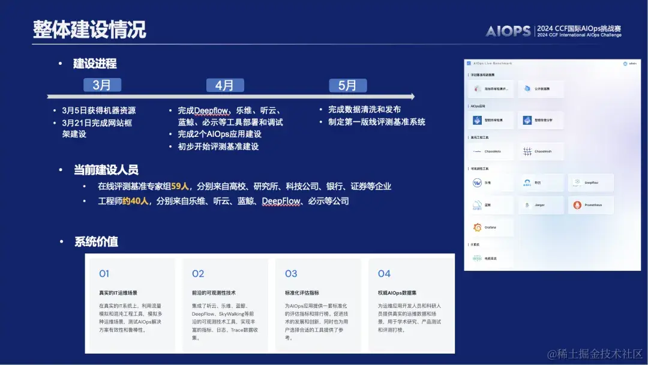Screen dimensions: 648x365
Task: Open the 蓝鲸 platform icon
Action: (x=476, y=205)
